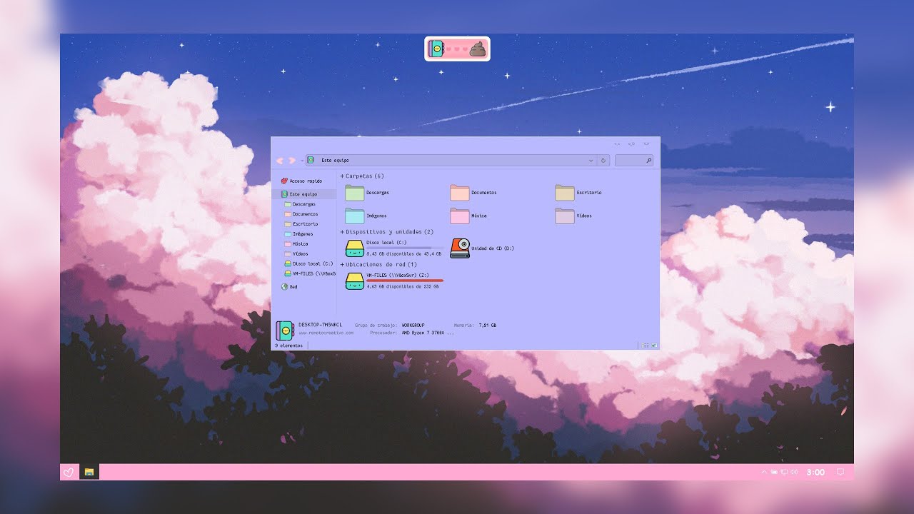This screenshot has height=514, width=914.
Task: Switch to large icons view layout
Action: [654, 346]
